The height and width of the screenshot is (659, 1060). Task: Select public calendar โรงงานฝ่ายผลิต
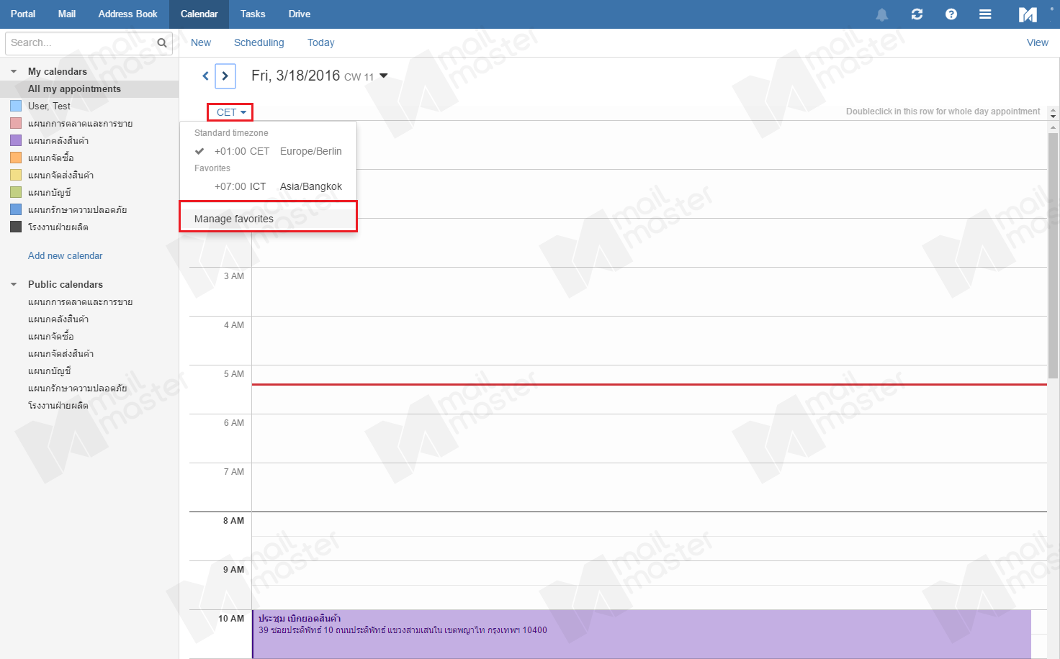[x=58, y=405]
